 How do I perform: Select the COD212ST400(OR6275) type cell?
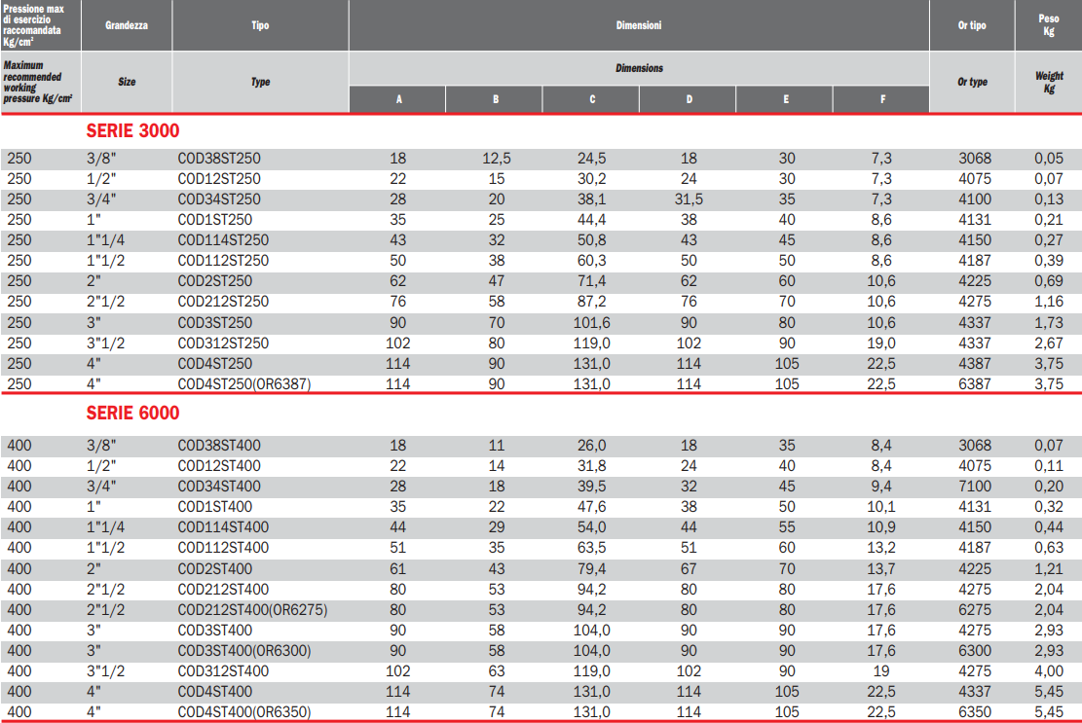click(252, 610)
